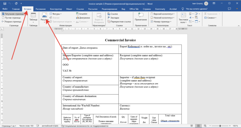Click the 'Commercial Invoice' heading
Image resolution: width=241 pixels, height=128 pixels.
(x=120, y=40)
